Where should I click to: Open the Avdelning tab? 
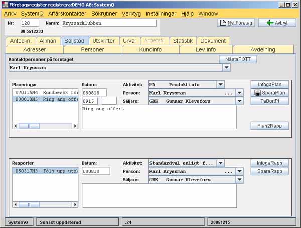263,49
